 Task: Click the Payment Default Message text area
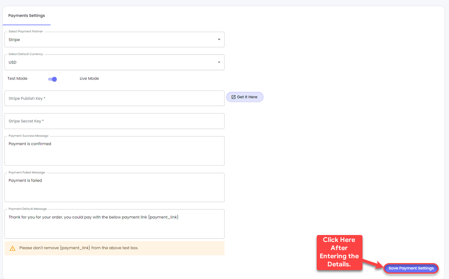tap(114, 224)
